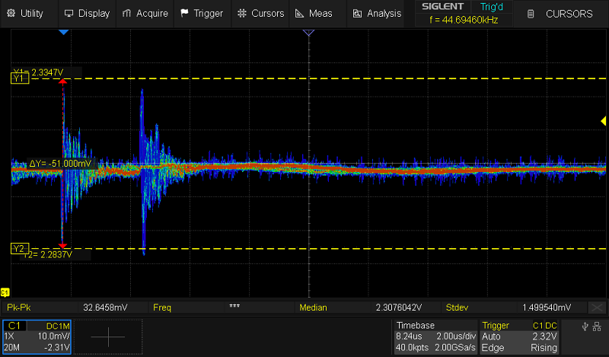
Task: Open the Meas measurement menu
Action: pyautogui.click(x=314, y=13)
